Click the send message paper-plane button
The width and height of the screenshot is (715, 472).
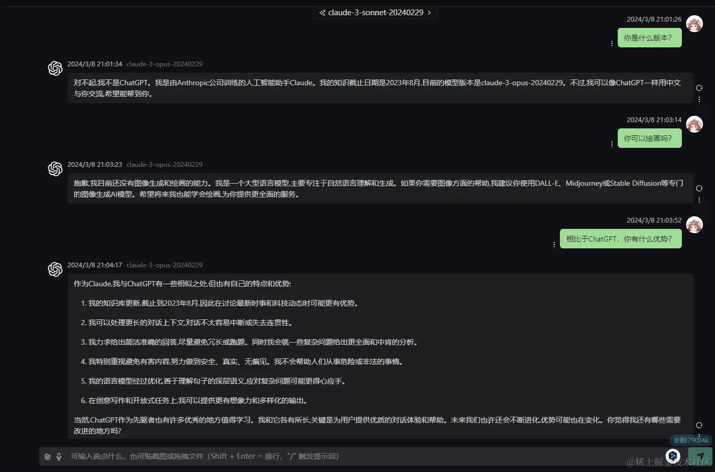pyautogui.click(x=700, y=456)
